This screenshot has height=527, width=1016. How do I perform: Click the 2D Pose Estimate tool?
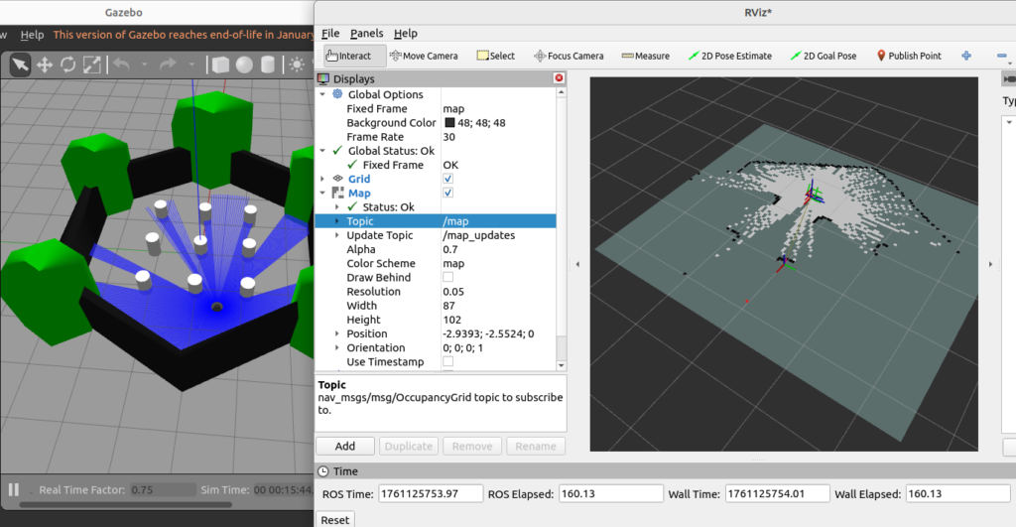(x=729, y=56)
